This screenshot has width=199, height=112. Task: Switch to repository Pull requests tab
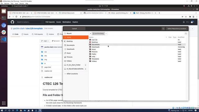[x=37, y=34]
